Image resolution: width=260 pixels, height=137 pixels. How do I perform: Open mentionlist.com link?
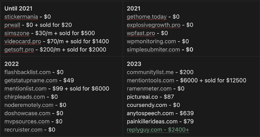(25, 89)
